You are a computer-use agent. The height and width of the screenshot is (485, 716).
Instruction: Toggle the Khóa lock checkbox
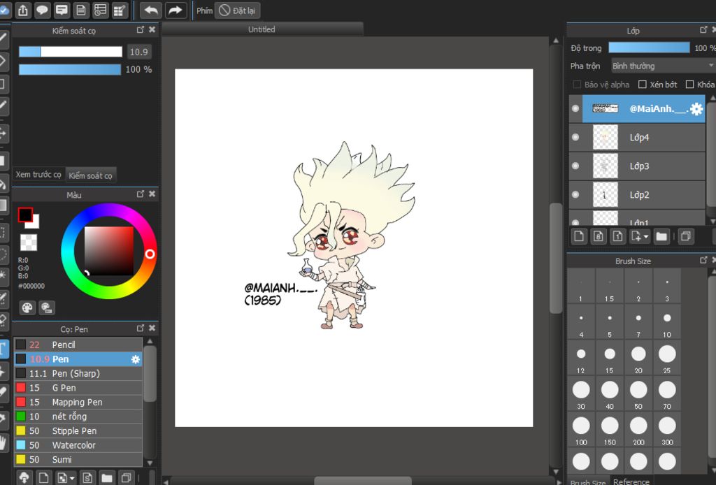click(690, 85)
